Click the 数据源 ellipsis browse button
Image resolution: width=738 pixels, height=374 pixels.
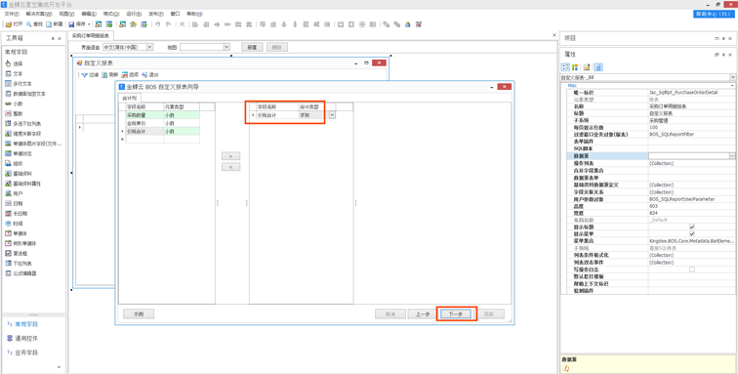[x=732, y=156]
